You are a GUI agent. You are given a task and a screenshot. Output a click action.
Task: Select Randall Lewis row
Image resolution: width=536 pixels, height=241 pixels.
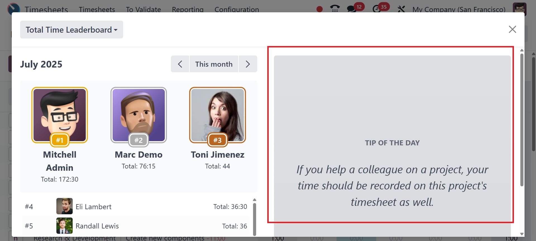tap(136, 226)
